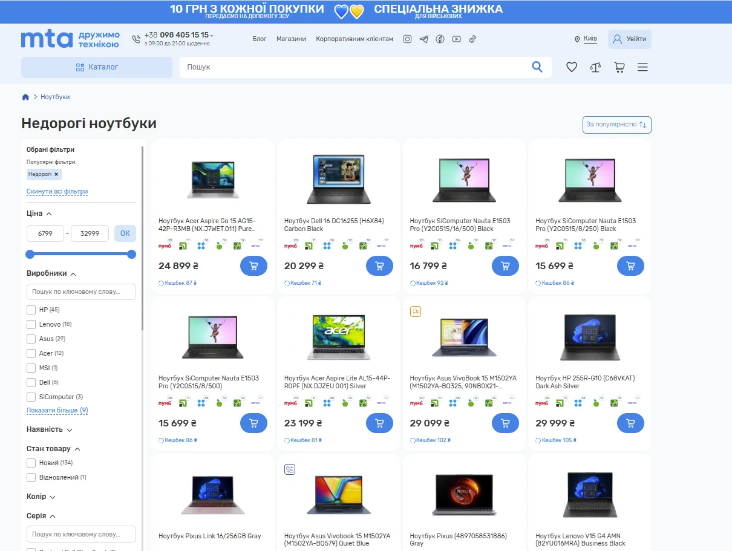Add HP 255R-G10 to cart
The width and height of the screenshot is (732, 551).
click(630, 423)
